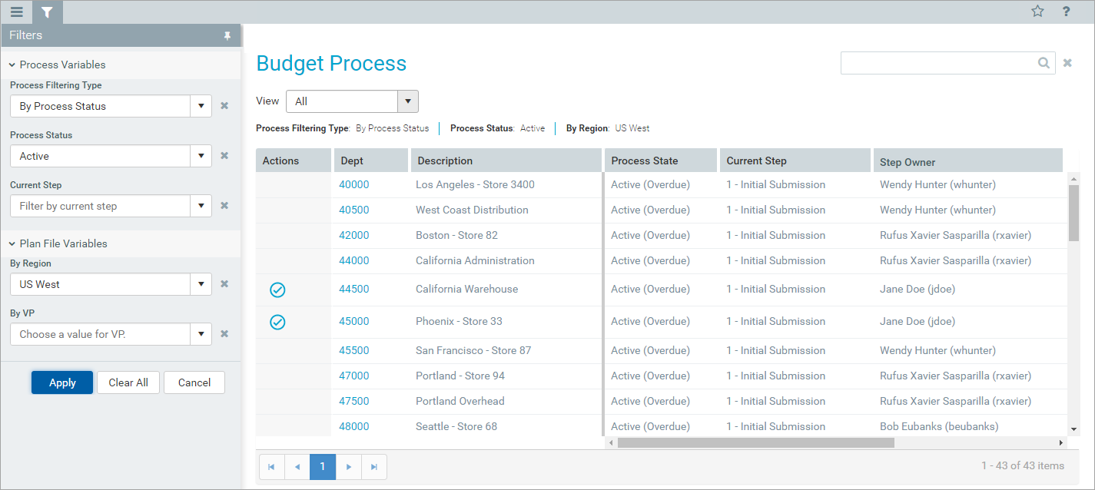Open the By VP dropdown
The image size is (1095, 490).
point(201,334)
